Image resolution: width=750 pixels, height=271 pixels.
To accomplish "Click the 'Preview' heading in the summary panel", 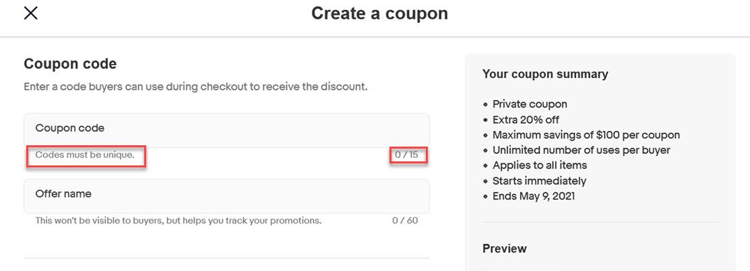I will (504, 249).
